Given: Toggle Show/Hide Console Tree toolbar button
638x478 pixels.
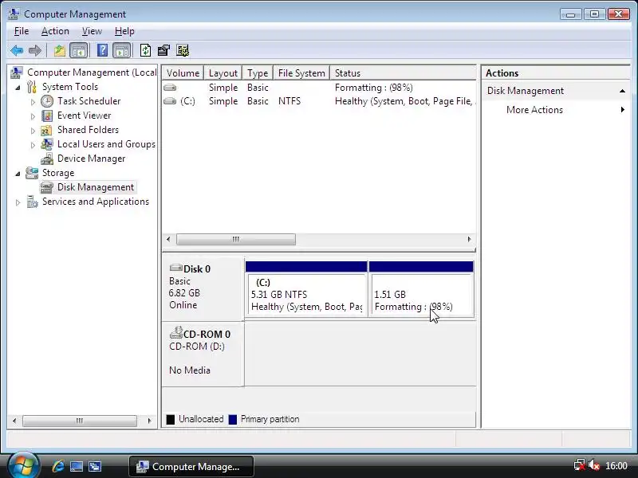Looking at the screenshot, I should coord(78,51).
